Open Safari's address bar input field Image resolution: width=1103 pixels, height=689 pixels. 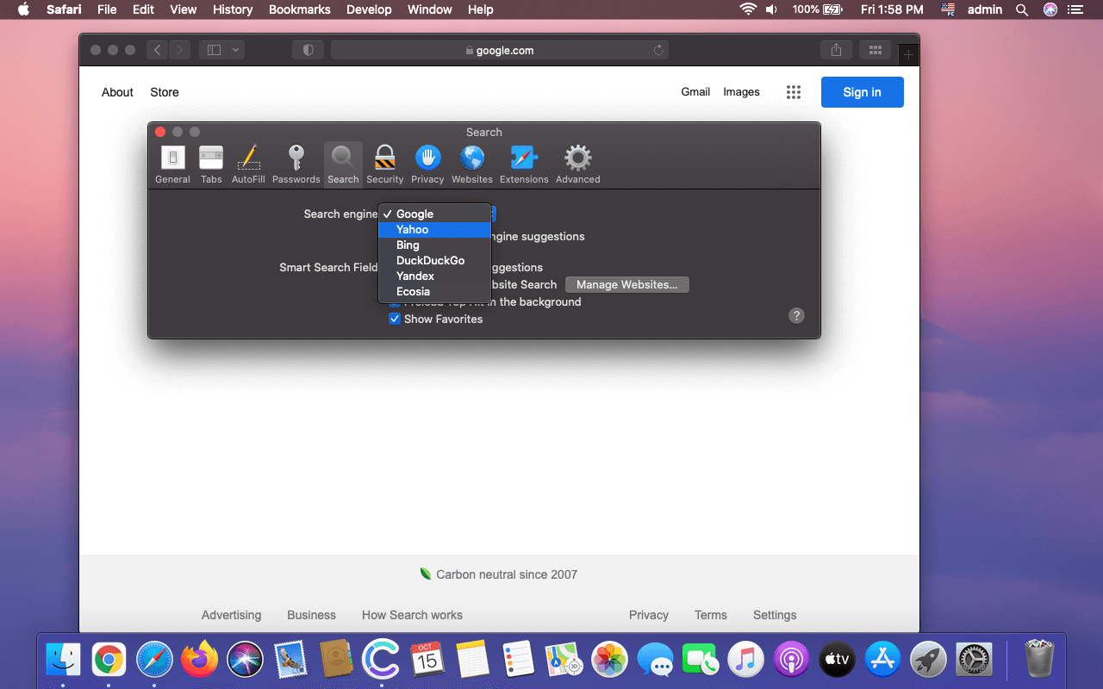pos(500,49)
